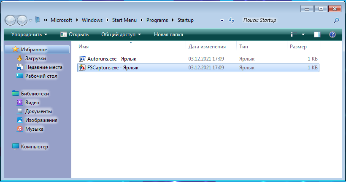346x182 pixels.
Task: Click the Открыть toolbar button
Action: (75, 34)
